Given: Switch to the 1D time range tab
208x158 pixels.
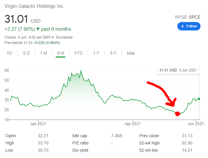Looking at the screenshot, I should (9, 53).
